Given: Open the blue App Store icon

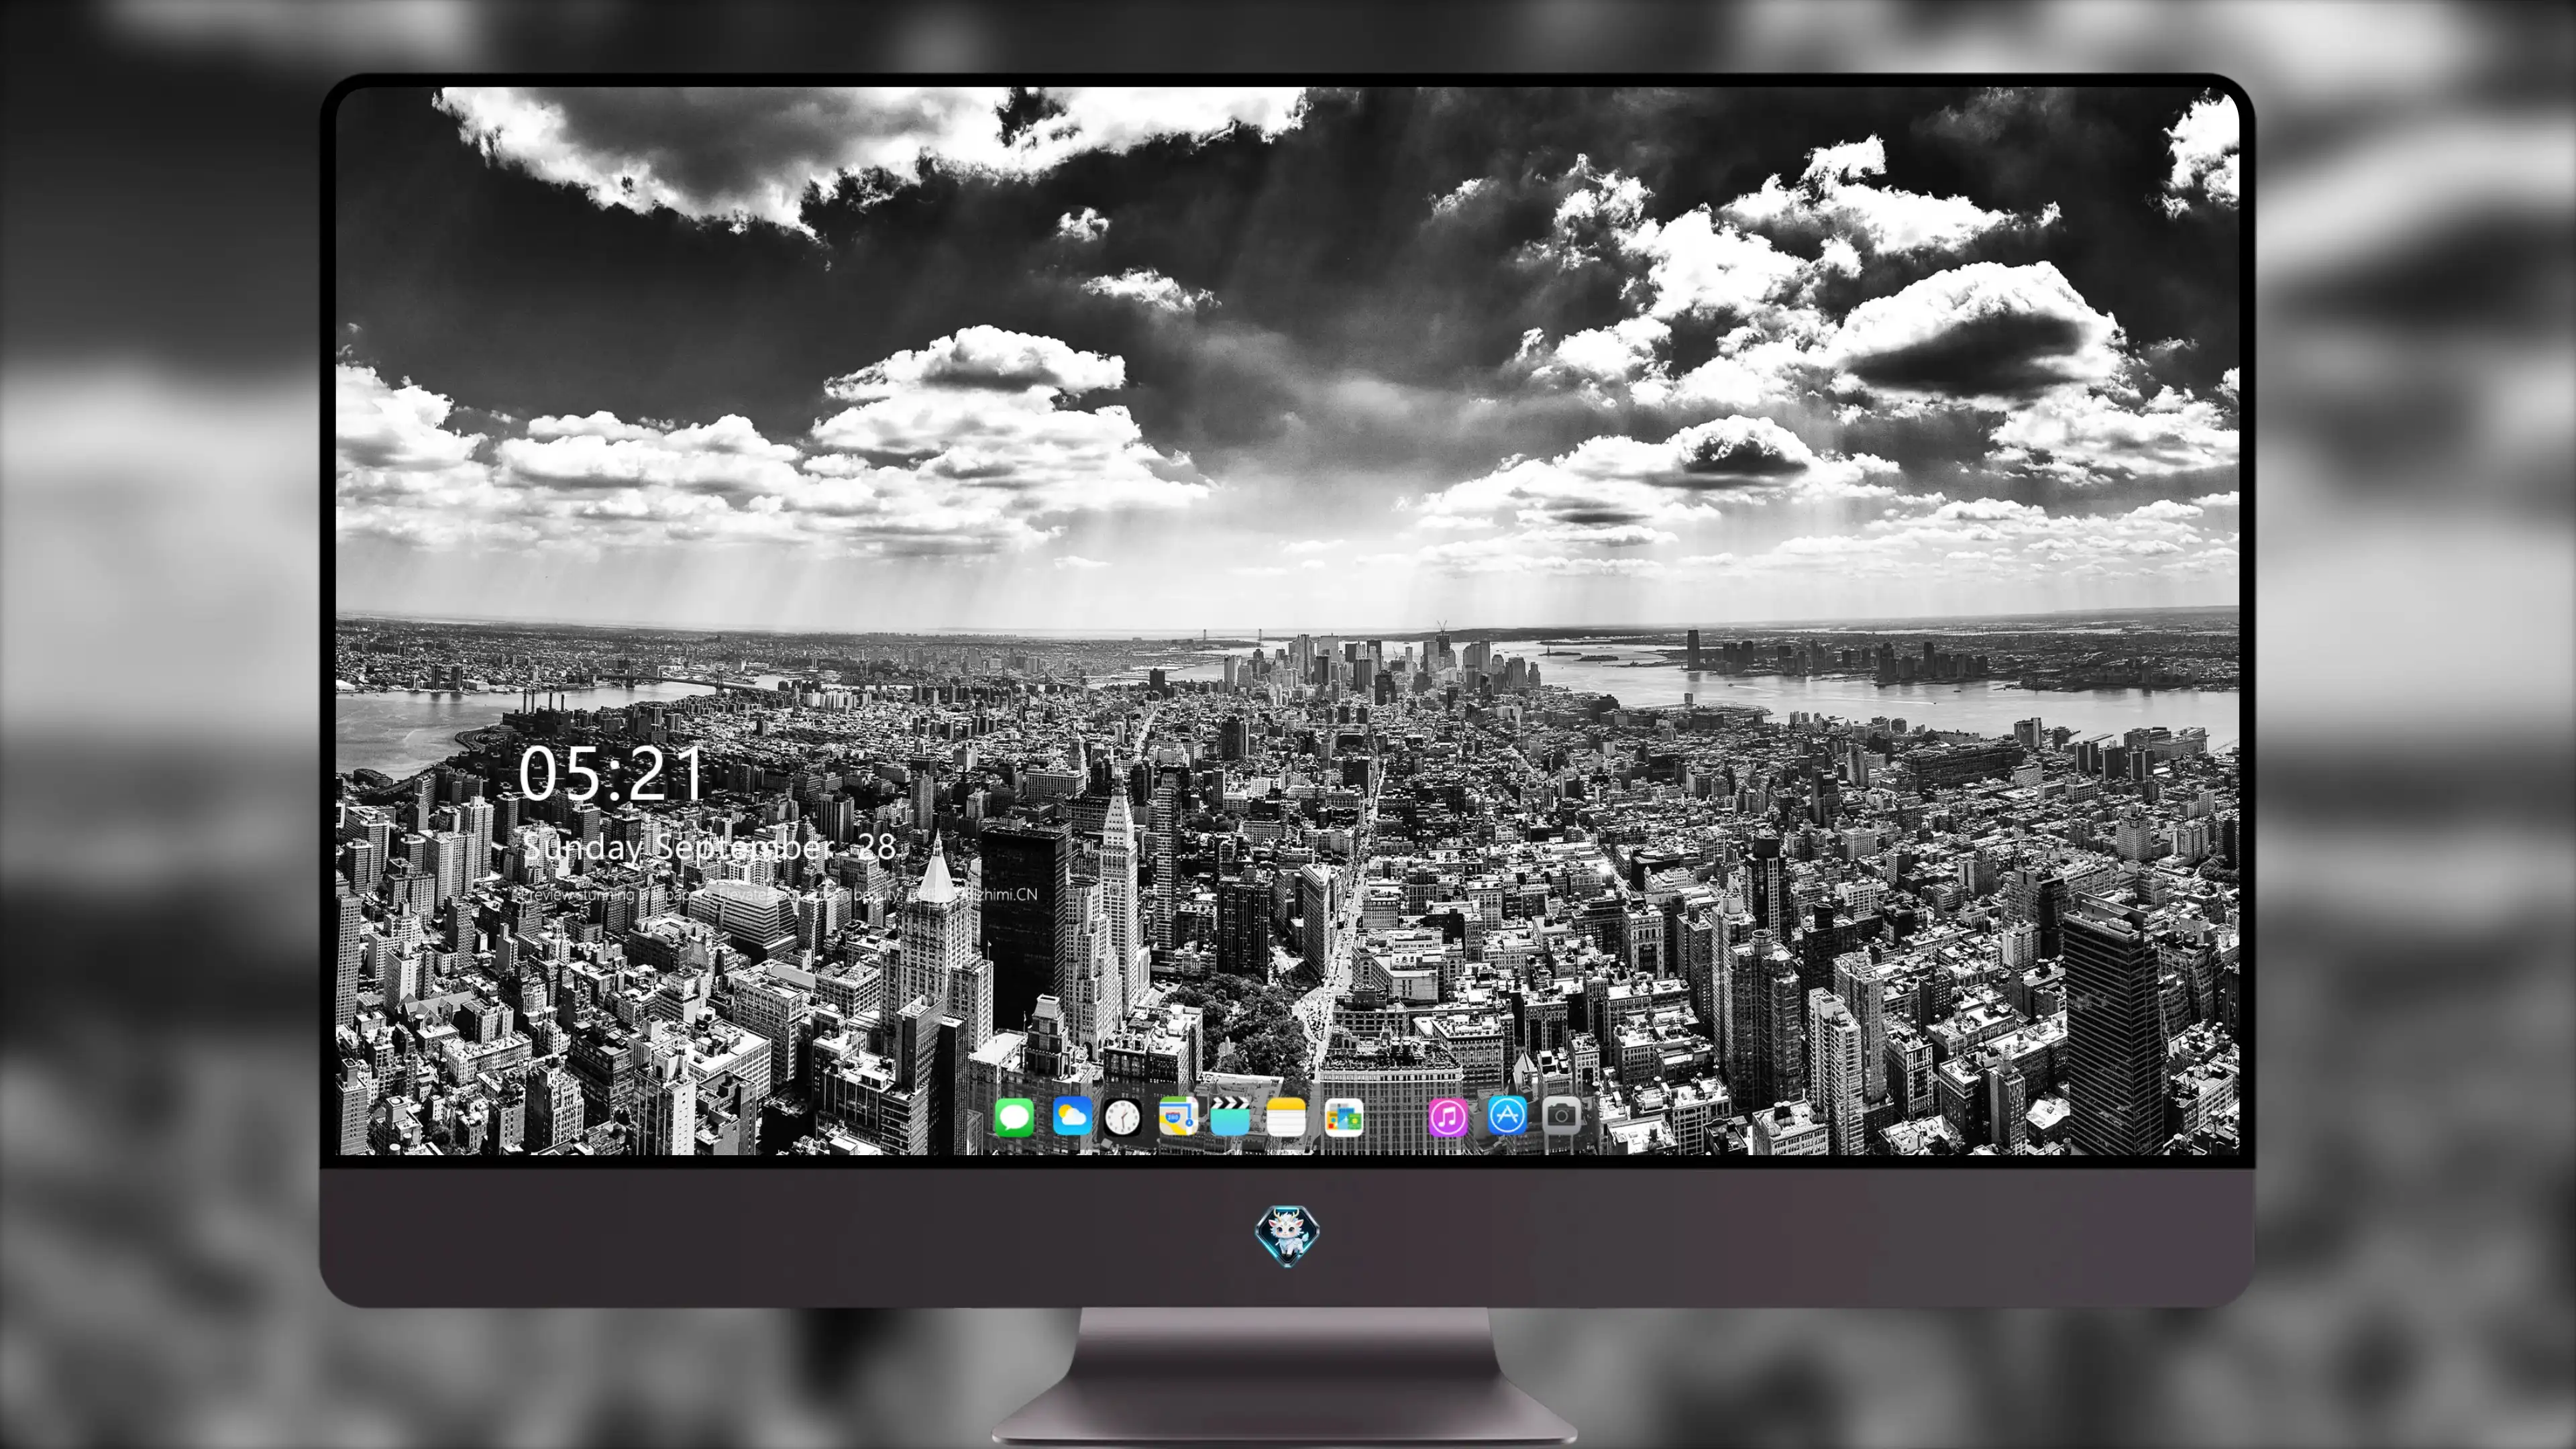Looking at the screenshot, I should (x=1507, y=1115).
